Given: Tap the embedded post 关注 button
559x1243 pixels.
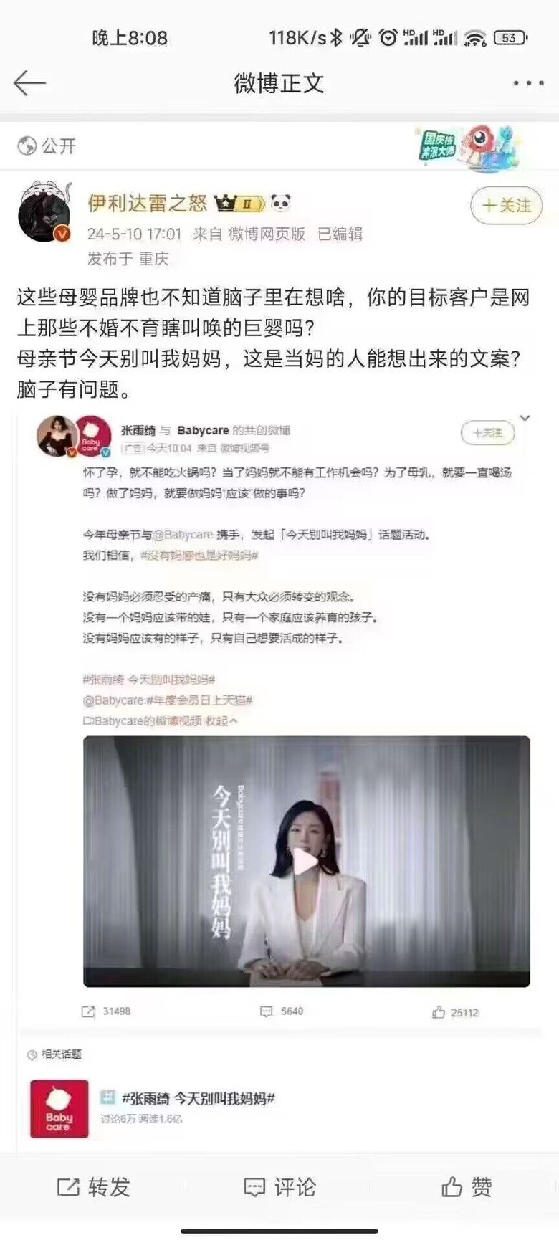Looking at the screenshot, I should [487, 433].
